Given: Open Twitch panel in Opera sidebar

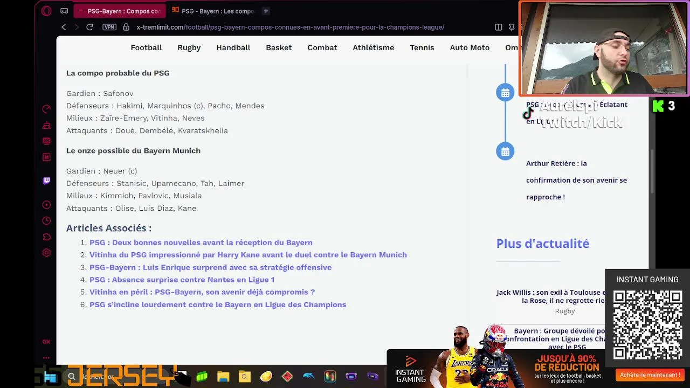Looking at the screenshot, I should point(46,181).
